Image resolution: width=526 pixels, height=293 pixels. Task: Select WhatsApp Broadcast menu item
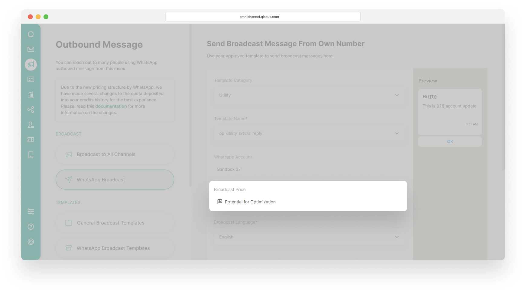[115, 180]
